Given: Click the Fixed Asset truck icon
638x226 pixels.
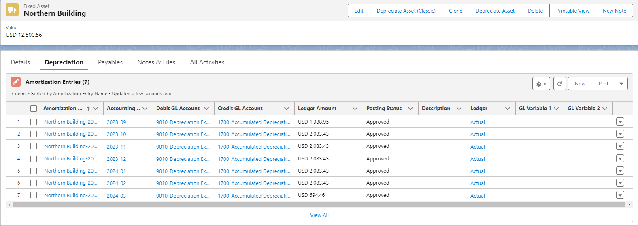Looking at the screenshot, I should [x=12, y=10].
